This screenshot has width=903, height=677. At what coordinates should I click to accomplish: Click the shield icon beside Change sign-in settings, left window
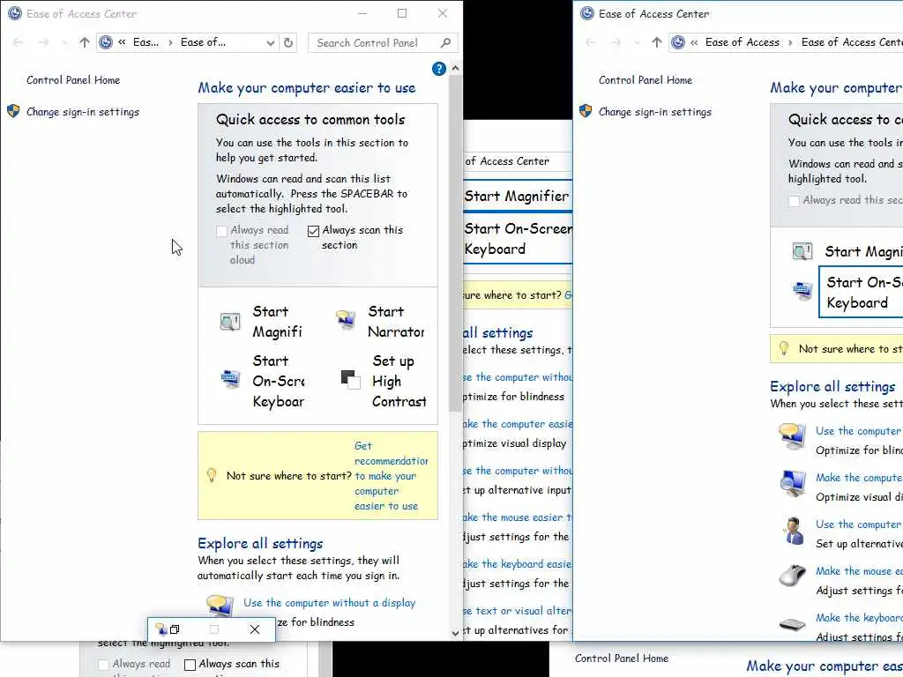click(x=13, y=111)
